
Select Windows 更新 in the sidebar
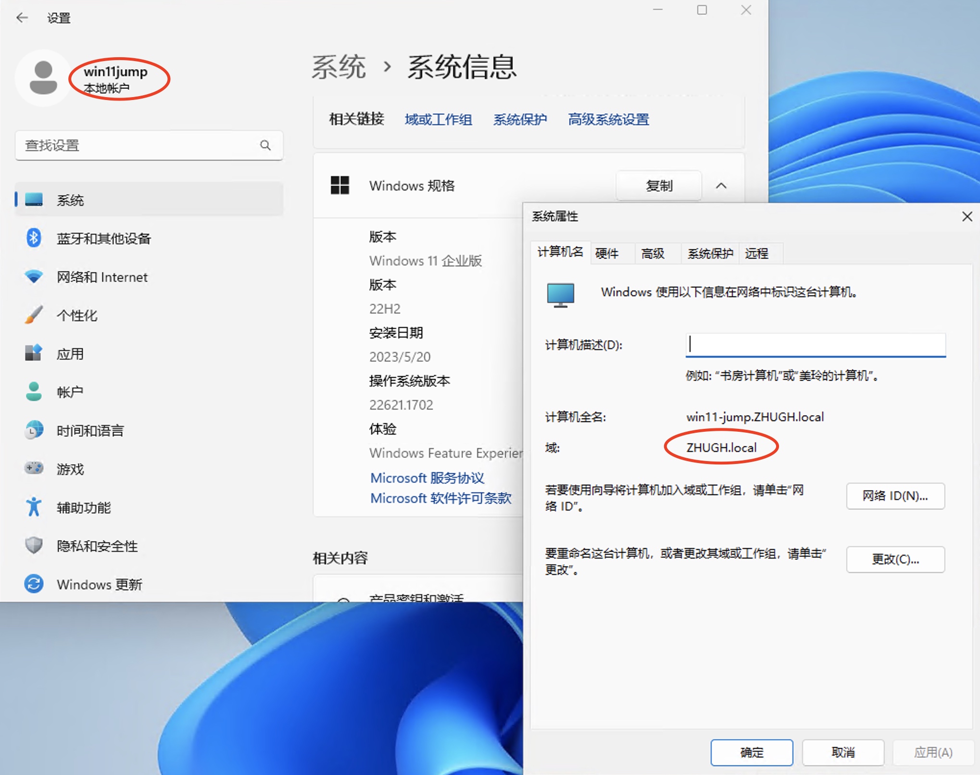coord(149,584)
